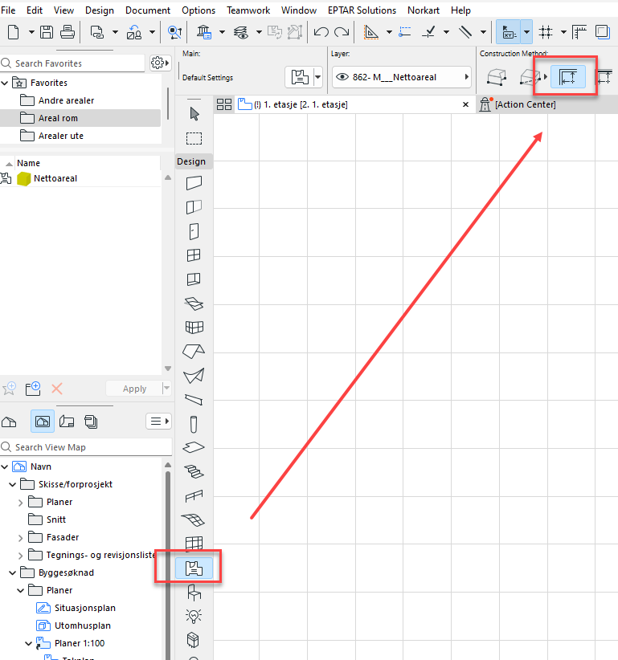This screenshot has height=660, width=618.
Task: Select the Zone tool in the toolbox
Action: click(194, 568)
